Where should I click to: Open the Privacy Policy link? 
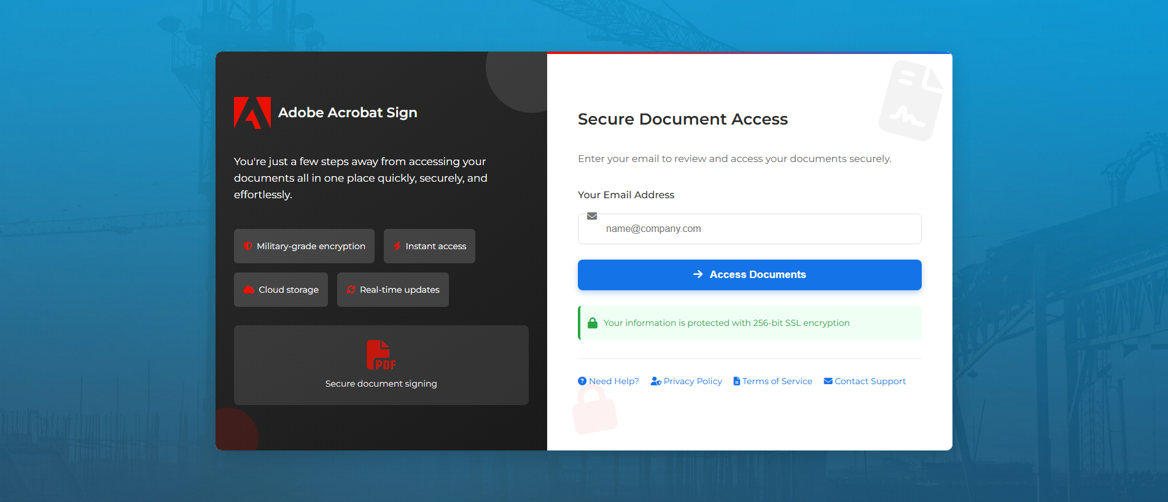pyautogui.click(x=687, y=381)
